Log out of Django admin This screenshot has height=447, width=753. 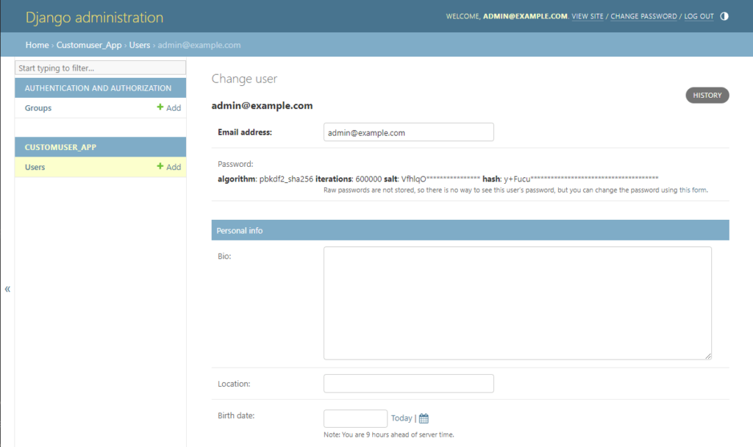pyautogui.click(x=699, y=16)
